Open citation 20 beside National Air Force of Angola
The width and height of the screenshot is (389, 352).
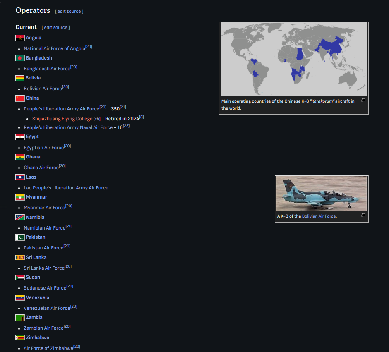89,47
